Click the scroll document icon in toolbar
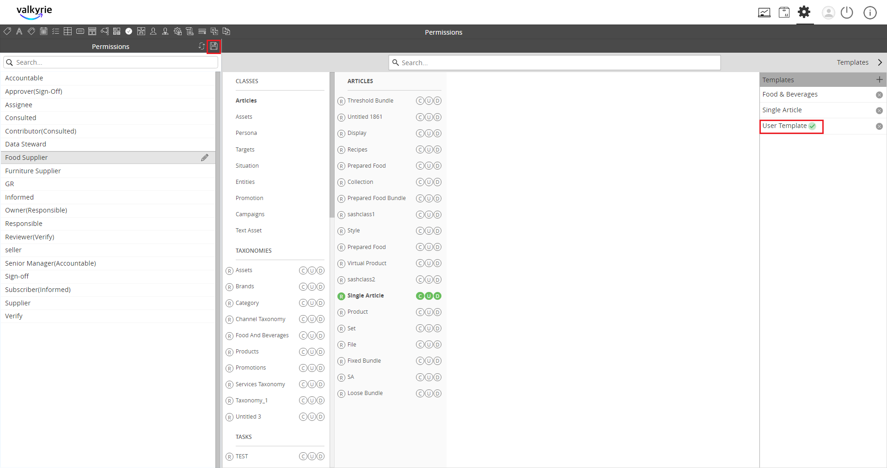 tap(190, 31)
